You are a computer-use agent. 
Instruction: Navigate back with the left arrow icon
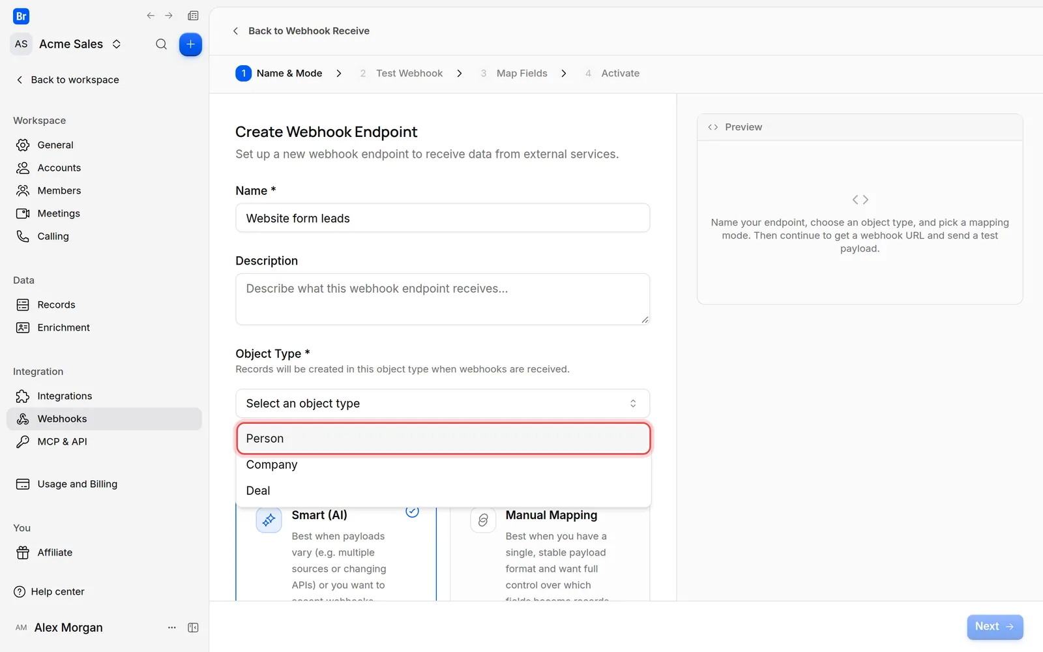(151, 16)
